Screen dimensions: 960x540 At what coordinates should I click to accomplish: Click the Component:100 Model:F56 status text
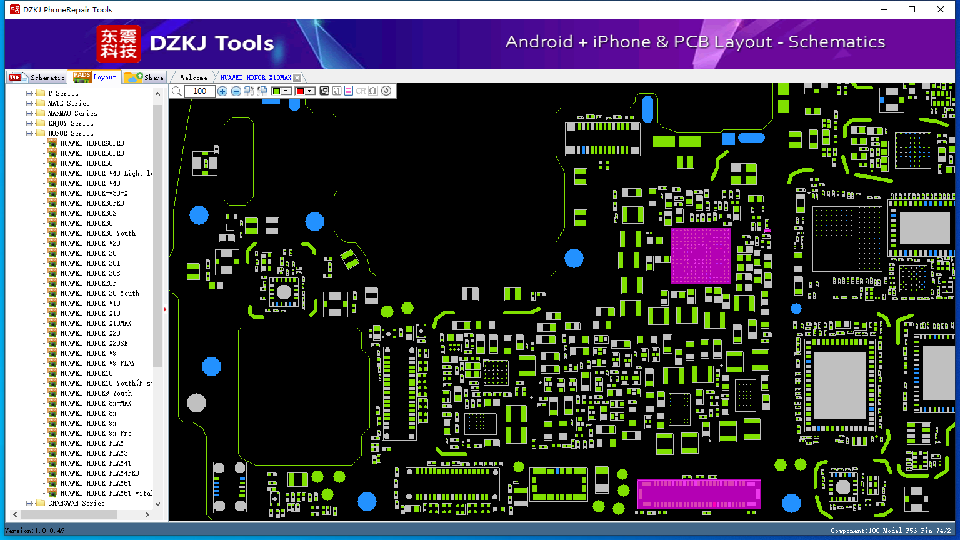coord(891,531)
